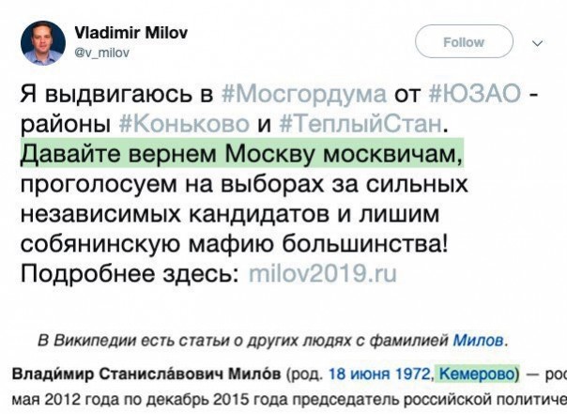The image size is (567, 414).
Task: Open the #Мосгордума hashtag
Action: (303, 97)
